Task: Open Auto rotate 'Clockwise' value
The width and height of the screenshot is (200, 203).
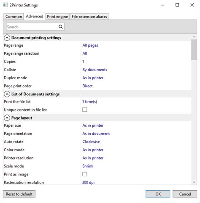Action: 91,142
